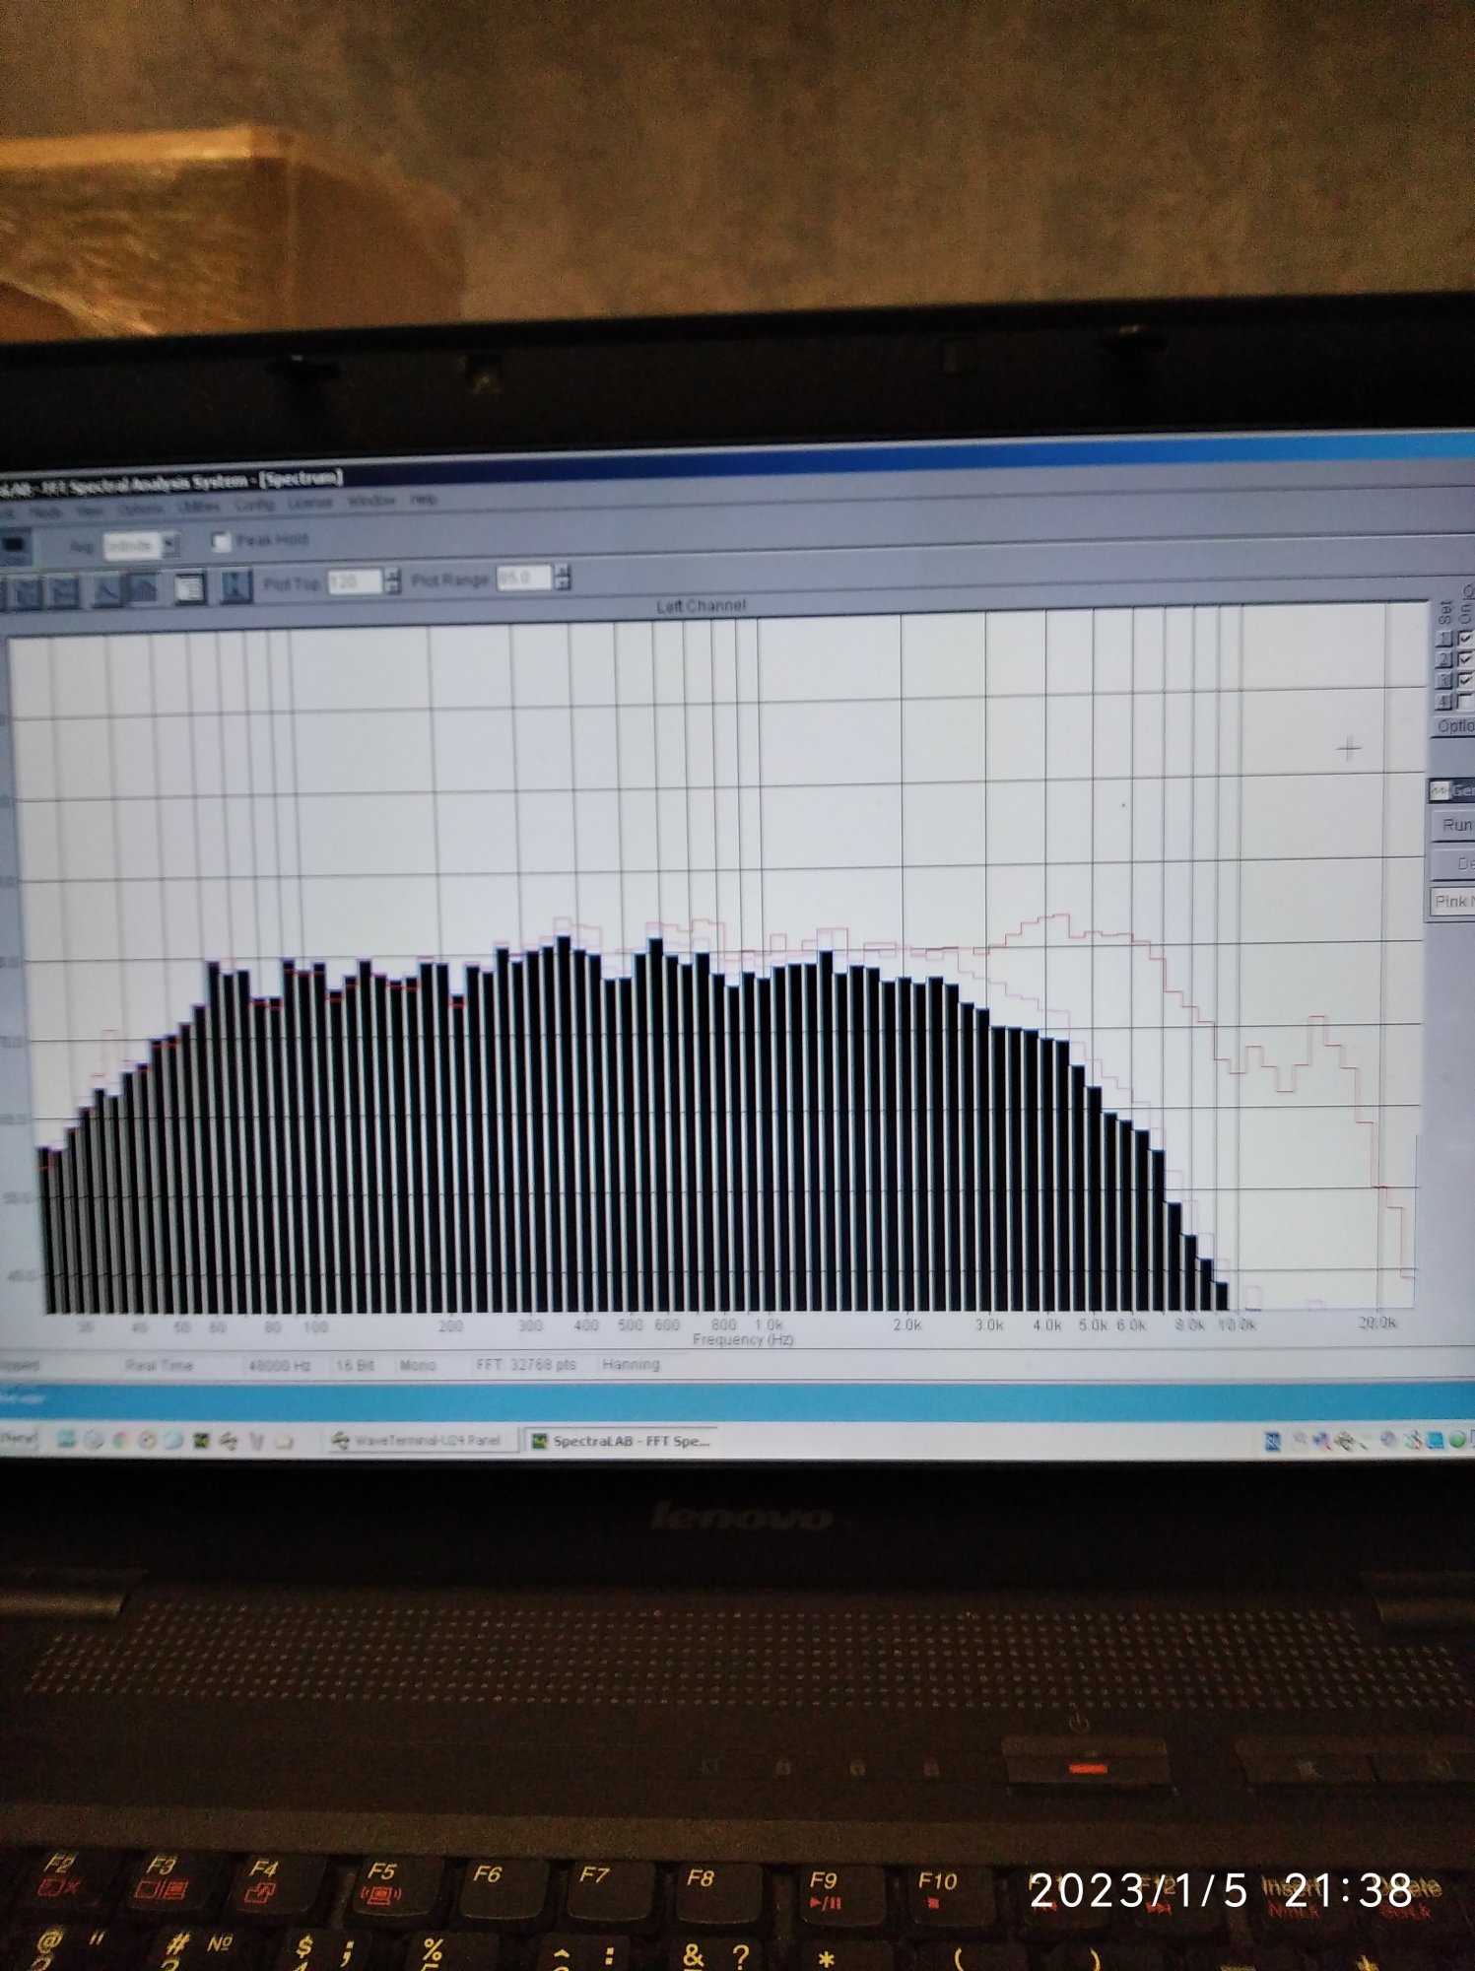
Task: Click the toolbar icon left of Plot Top
Action: tap(235, 586)
